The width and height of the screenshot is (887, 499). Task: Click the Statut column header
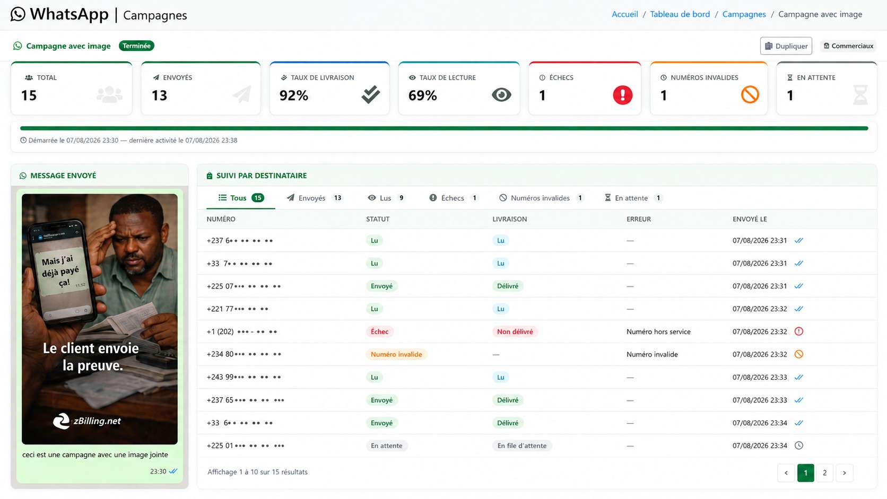click(378, 219)
